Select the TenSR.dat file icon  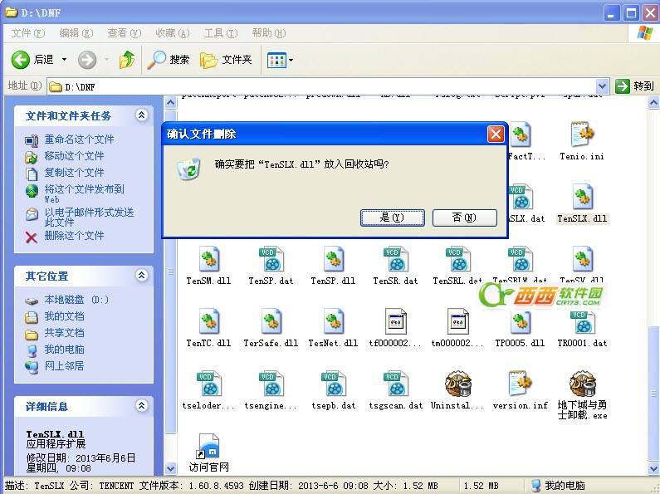[x=396, y=259]
